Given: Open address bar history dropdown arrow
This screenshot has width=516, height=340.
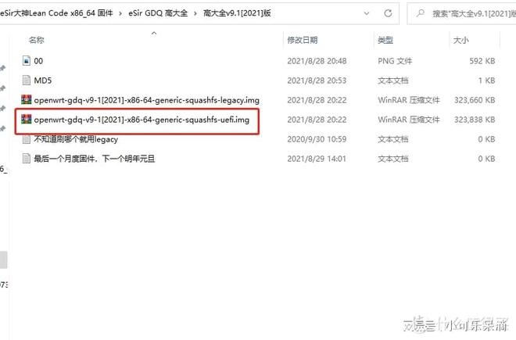Looking at the screenshot, I should [366, 13].
